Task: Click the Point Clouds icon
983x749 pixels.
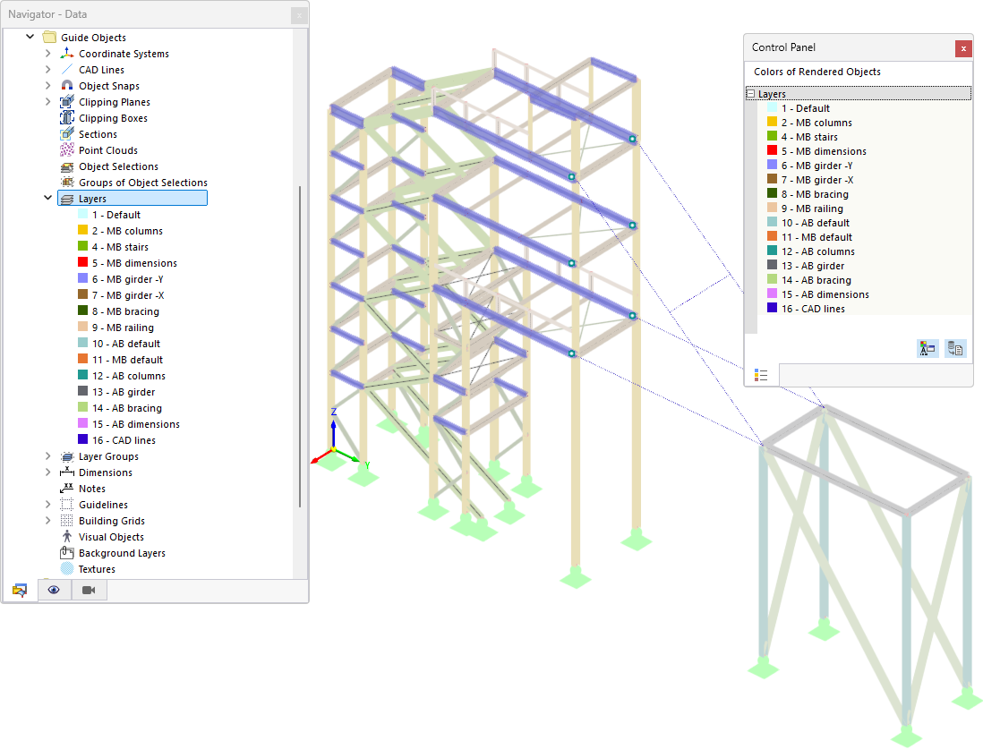Action: pos(67,149)
